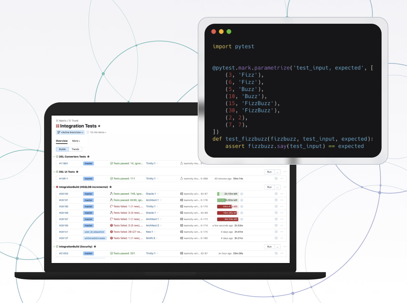The image size is (407, 303).
Task: Stop build #28192 using the cancel icon
Action: tap(241, 194)
